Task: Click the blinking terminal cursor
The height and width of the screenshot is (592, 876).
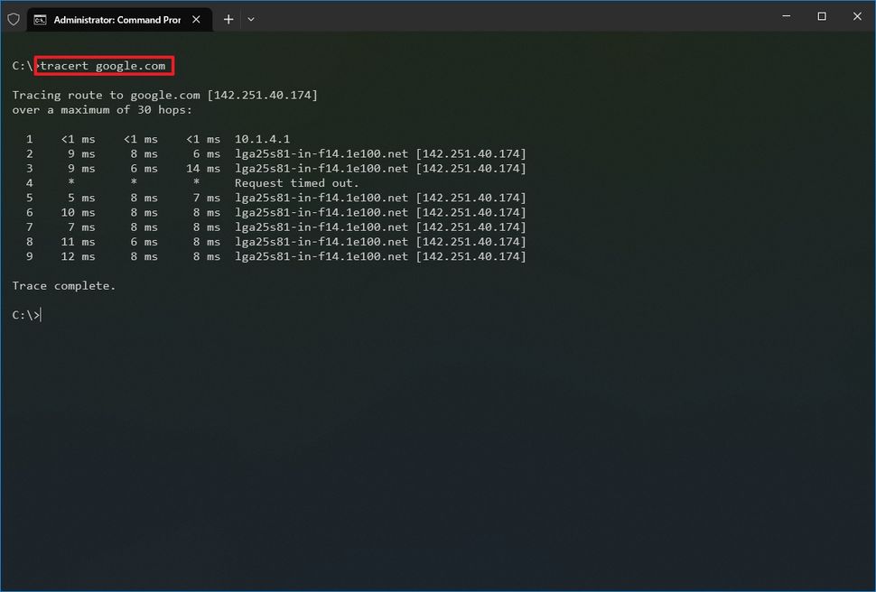Action: pos(39,314)
